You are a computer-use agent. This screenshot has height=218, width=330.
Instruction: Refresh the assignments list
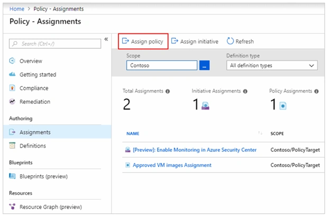[x=240, y=41]
